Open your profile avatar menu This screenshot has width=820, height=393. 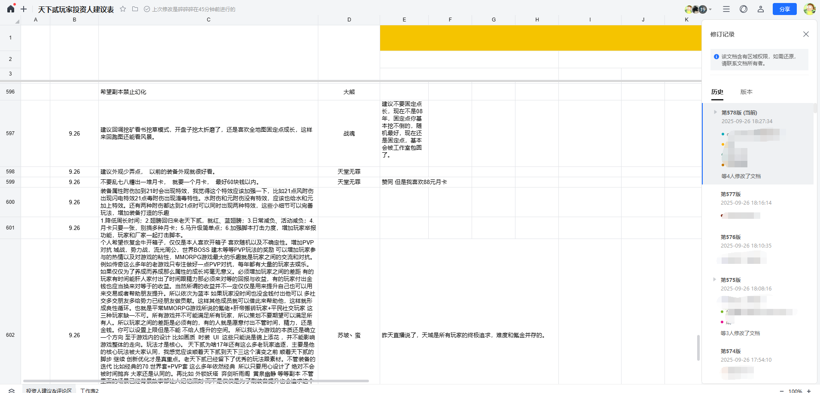809,9
